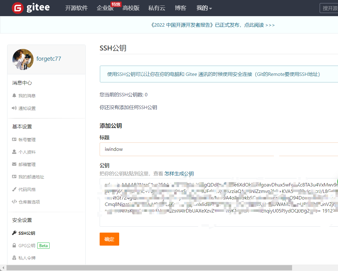The image size is (338, 271).
Task: Open the 开源软件 navigation item
Action: coord(76,8)
